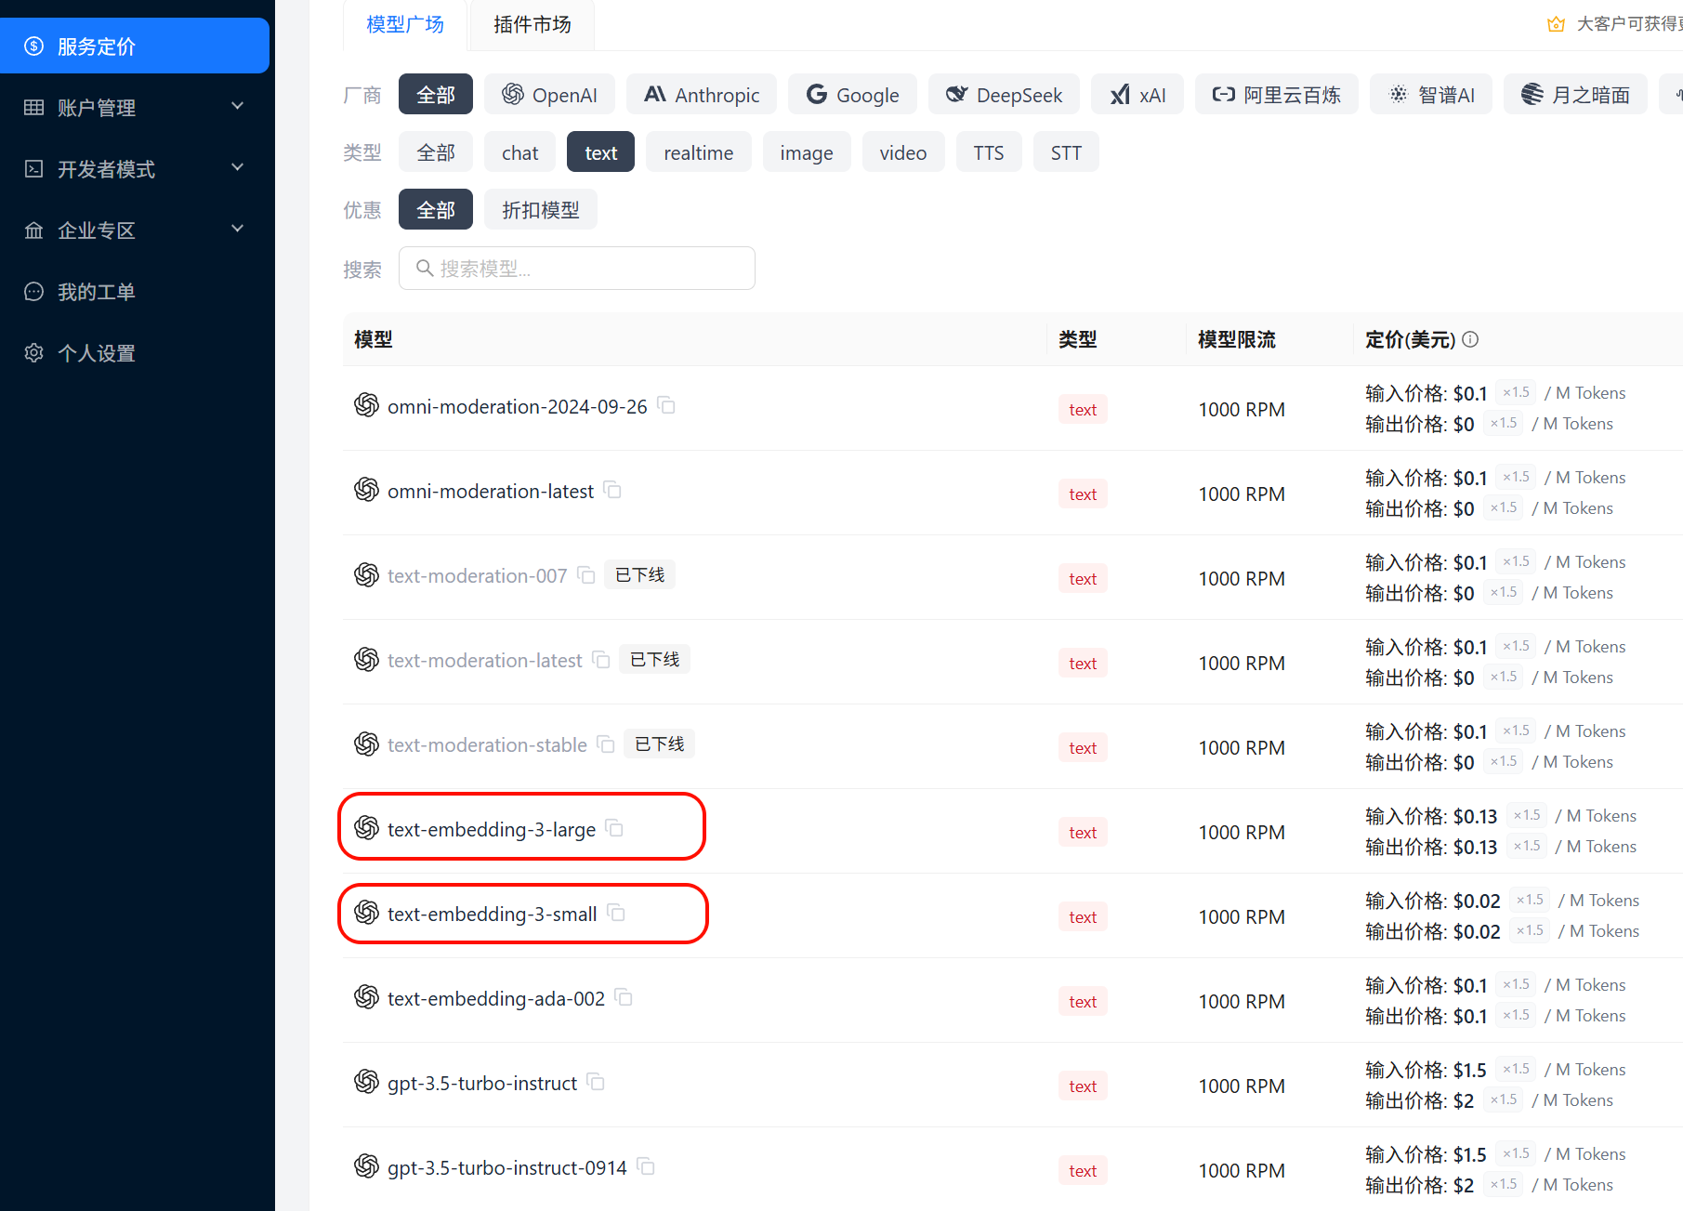Viewport: 1683px width, 1211px height.
Task: Select the realtime type filter
Action: point(698,151)
